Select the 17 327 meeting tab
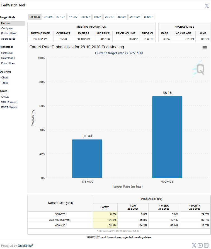 click(x=73, y=17)
